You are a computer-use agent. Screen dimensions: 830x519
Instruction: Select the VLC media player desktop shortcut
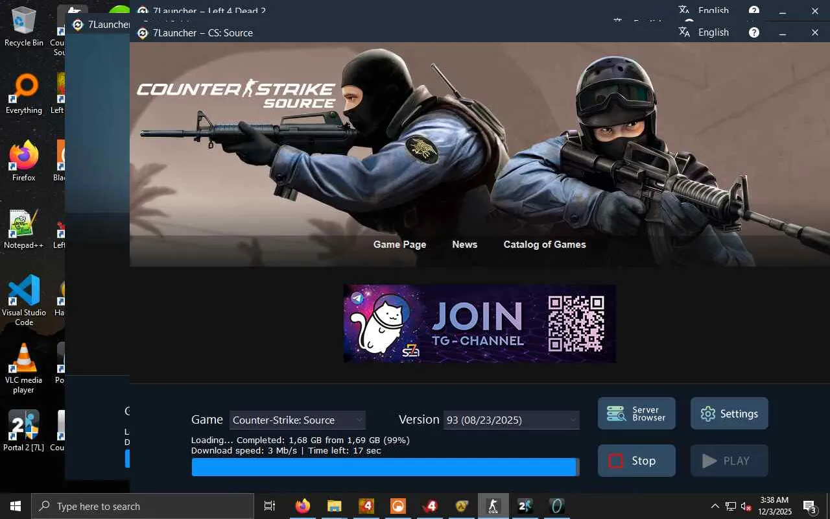(x=24, y=368)
